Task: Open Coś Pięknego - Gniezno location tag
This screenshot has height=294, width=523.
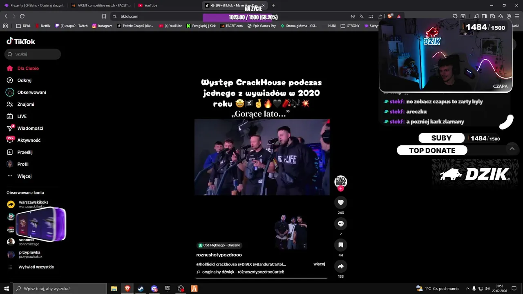Action: [x=219, y=245]
